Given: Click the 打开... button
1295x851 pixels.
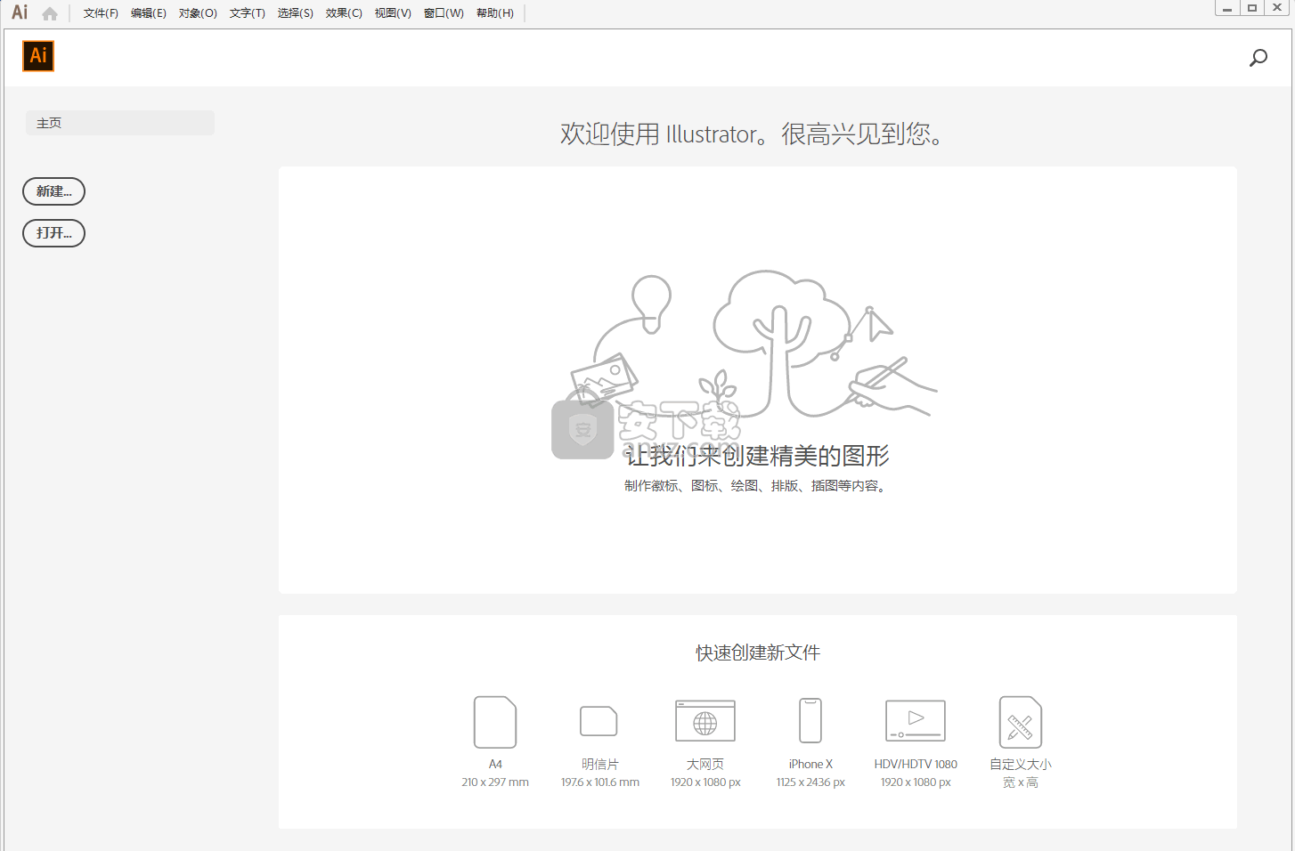Looking at the screenshot, I should point(53,233).
